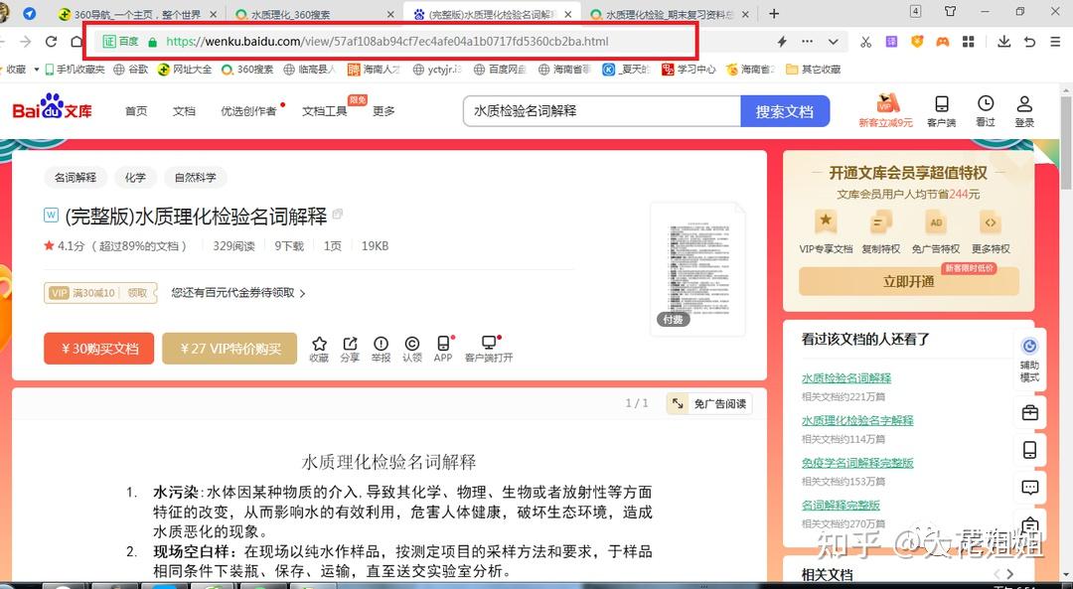Open the browser's game center icon
The image size is (1073, 589).
click(x=942, y=42)
